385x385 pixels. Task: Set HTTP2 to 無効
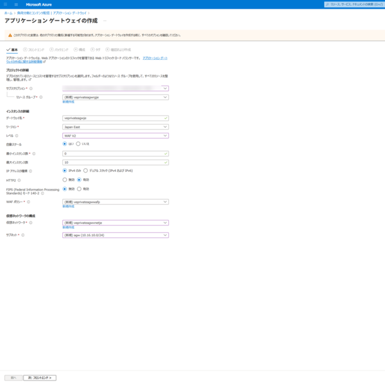(65, 180)
